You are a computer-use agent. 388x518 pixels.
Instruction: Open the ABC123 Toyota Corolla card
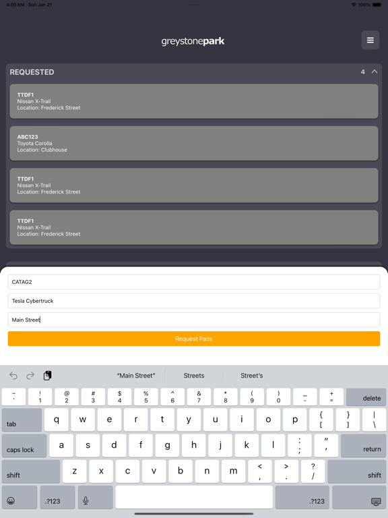(194, 143)
